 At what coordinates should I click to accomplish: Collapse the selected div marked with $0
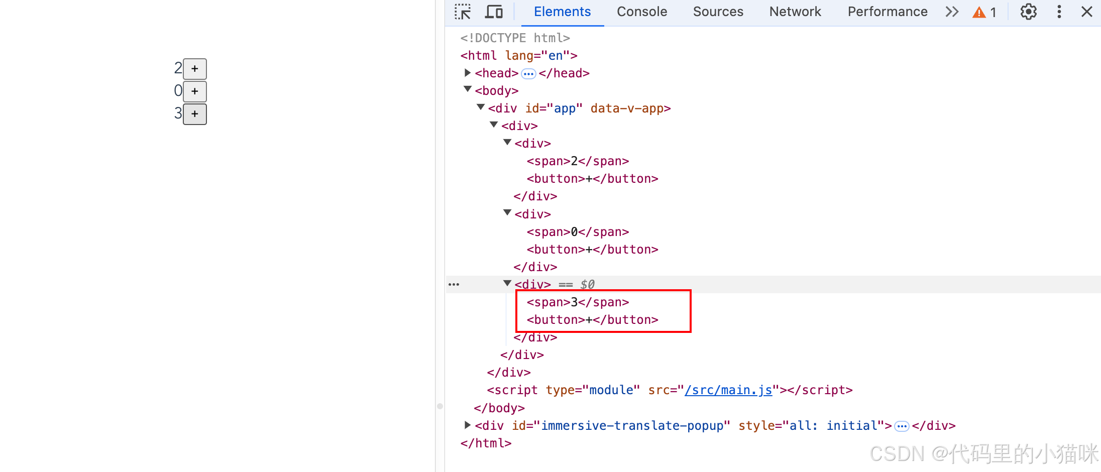pos(506,283)
